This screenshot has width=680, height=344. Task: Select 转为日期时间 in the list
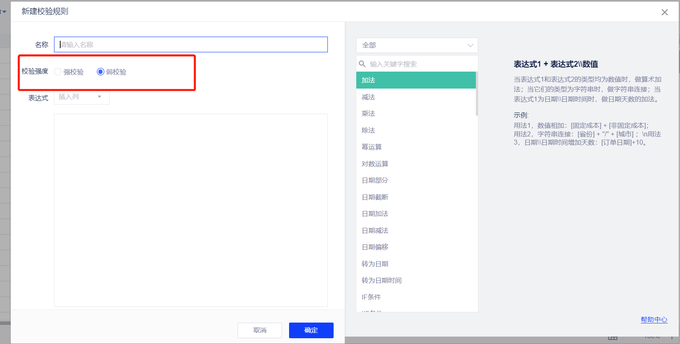tap(381, 281)
